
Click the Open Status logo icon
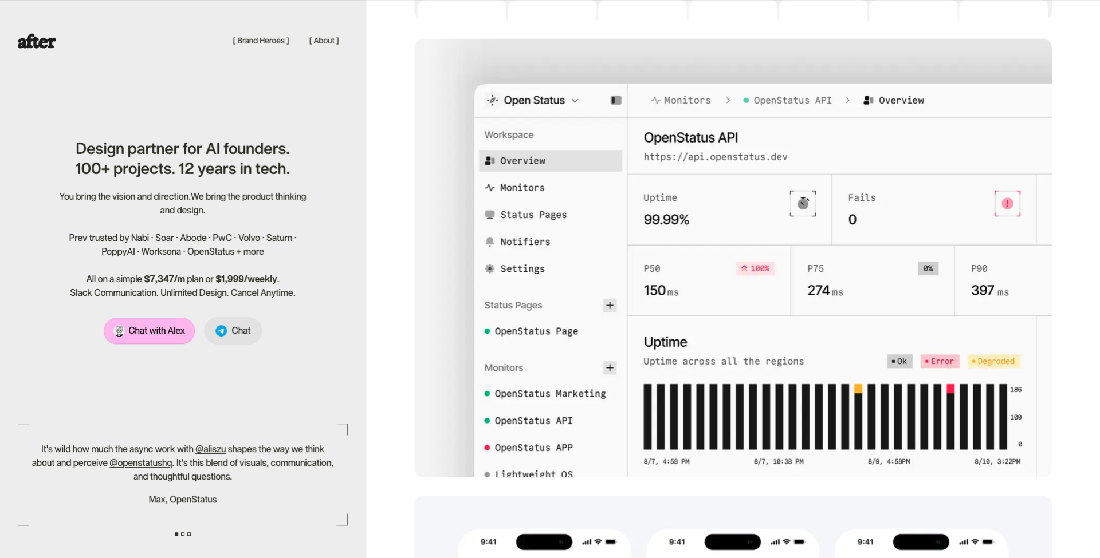[492, 100]
